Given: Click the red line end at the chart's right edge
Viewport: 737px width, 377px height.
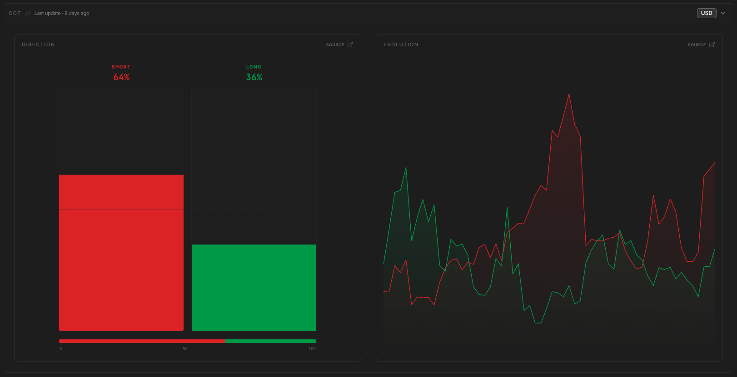Looking at the screenshot, I should 715,162.
